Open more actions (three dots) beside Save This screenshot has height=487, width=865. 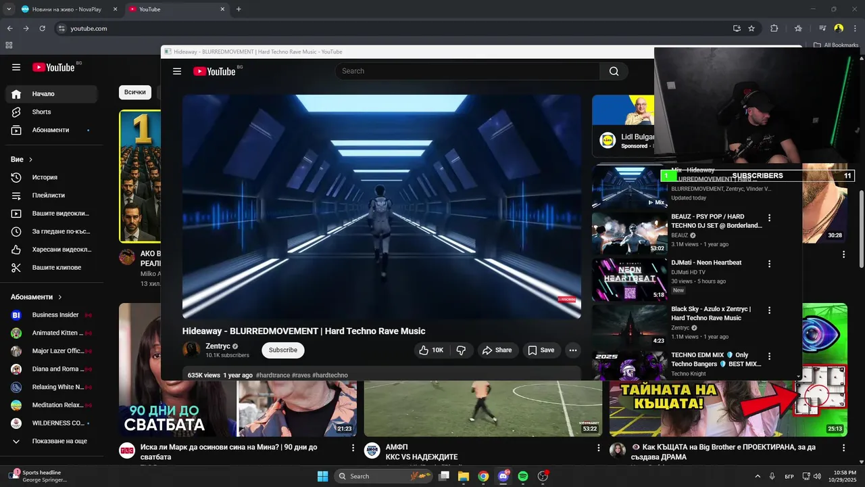click(573, 350)
